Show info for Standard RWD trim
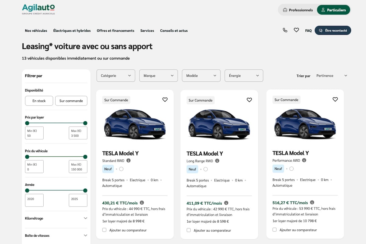Image resolution: width=366 pixels, height=244 pixels. pos(128,160)
